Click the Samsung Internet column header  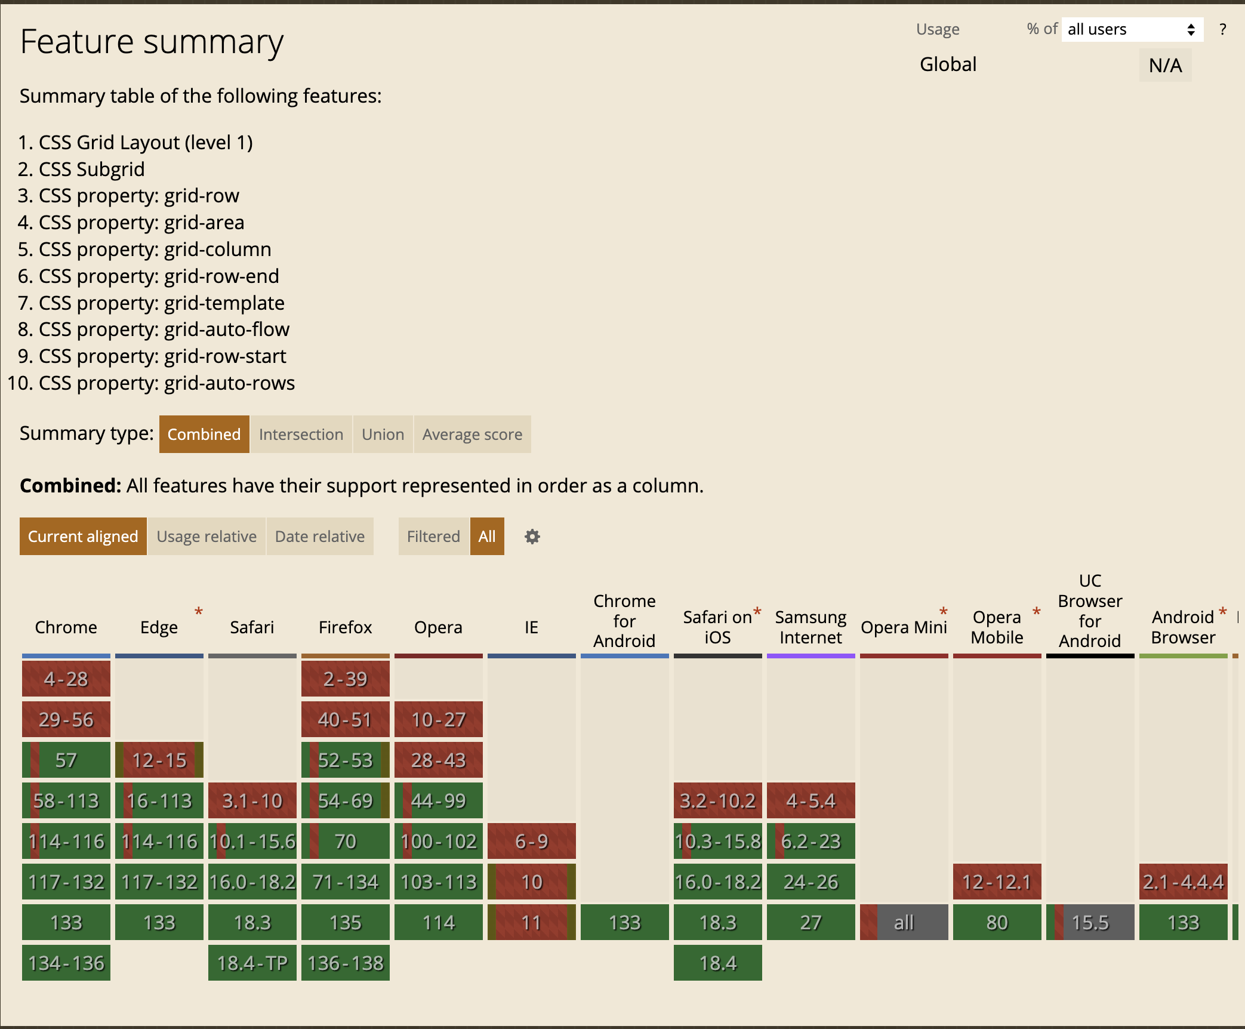coord(811,627)
